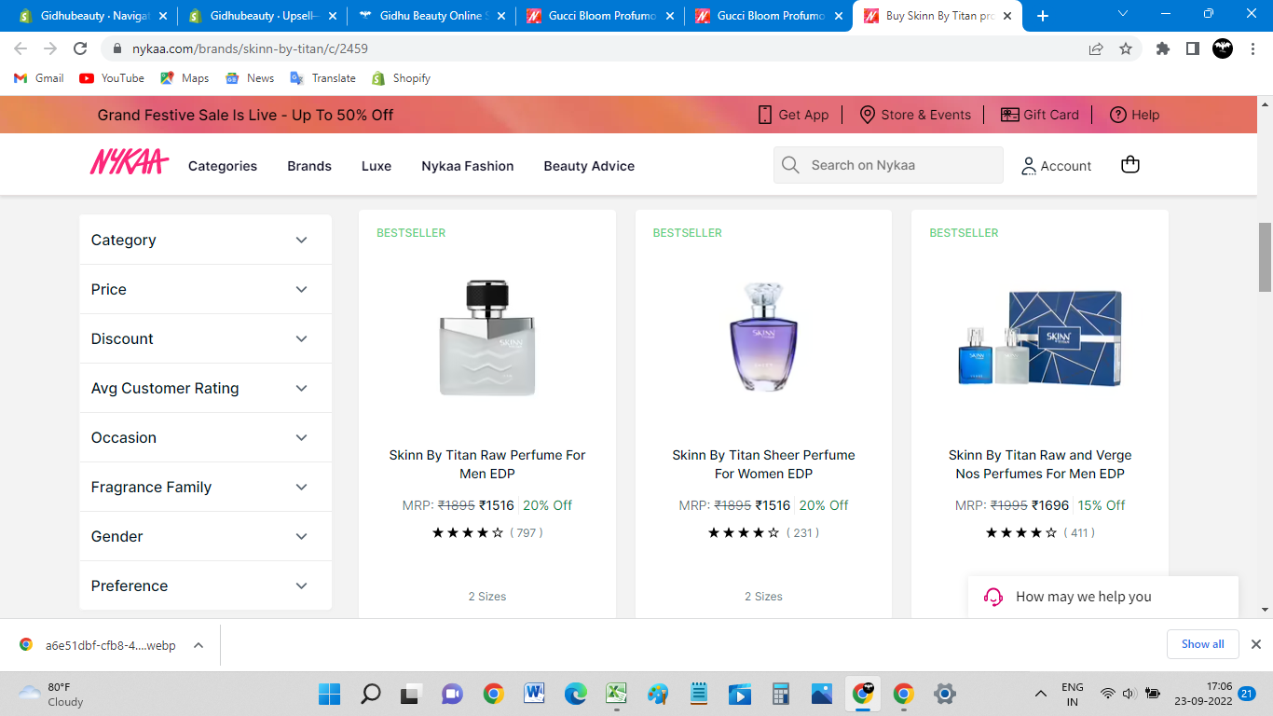Click the Nykaa logo
This screenshot has width=1273, height=716.
[129, 163]
